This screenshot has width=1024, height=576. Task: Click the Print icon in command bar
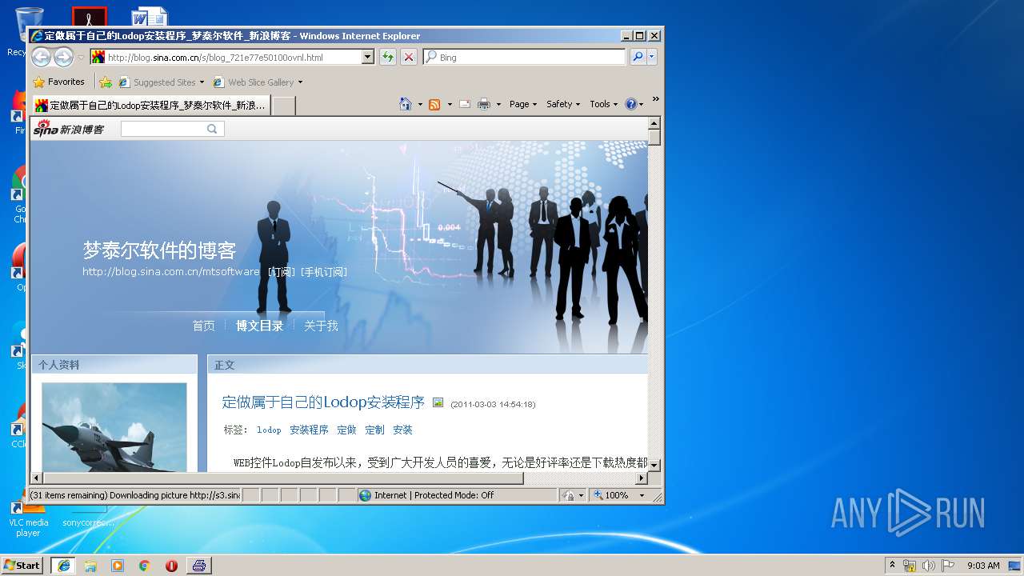click(x=484, y=104)
